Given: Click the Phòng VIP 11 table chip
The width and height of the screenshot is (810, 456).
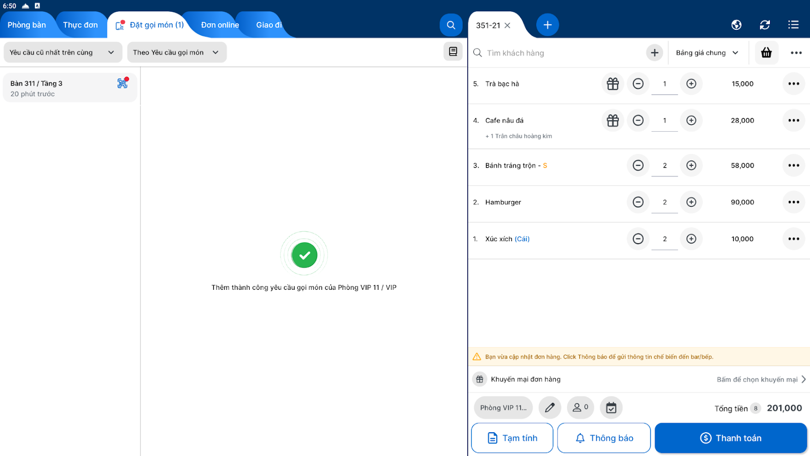Looking at the screenshot, I should click(x=503, y=407).
